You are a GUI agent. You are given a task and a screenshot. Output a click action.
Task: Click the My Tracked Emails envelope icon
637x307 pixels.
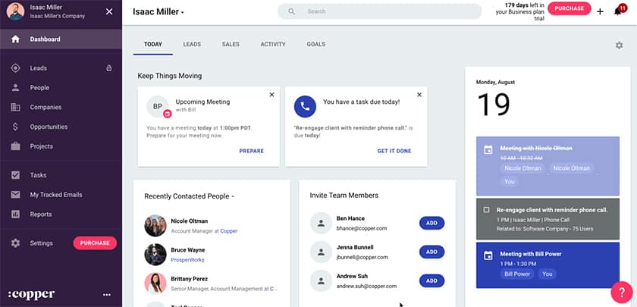[x=15, y=195]
